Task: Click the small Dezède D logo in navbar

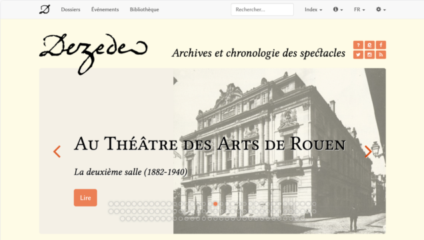Action: [45, 9]
